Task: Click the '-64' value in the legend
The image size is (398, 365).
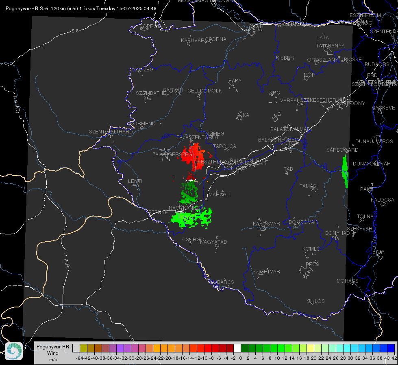Action: [79, 358]
